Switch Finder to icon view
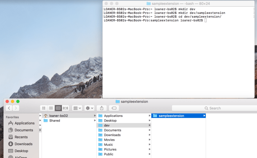Image resolution: width=257 pixels, height=158 pixels. click(43, 108)
